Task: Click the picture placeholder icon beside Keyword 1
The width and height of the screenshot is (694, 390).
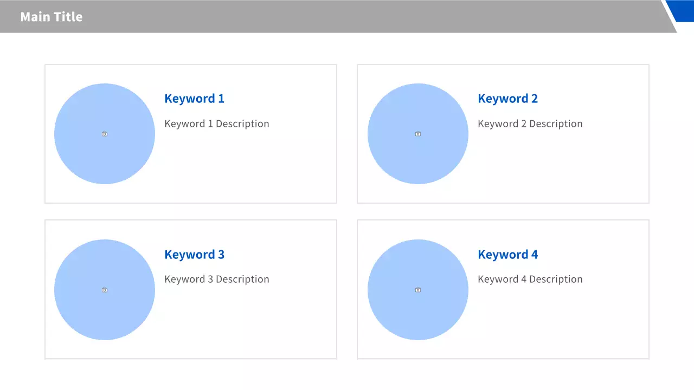Action: (x=105, y=134)
